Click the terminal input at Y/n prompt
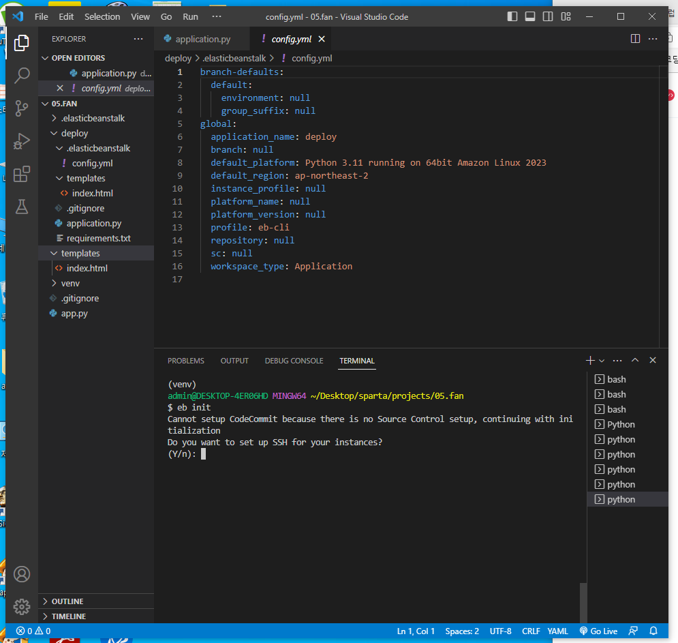678x643 pixels. (203, 454)
